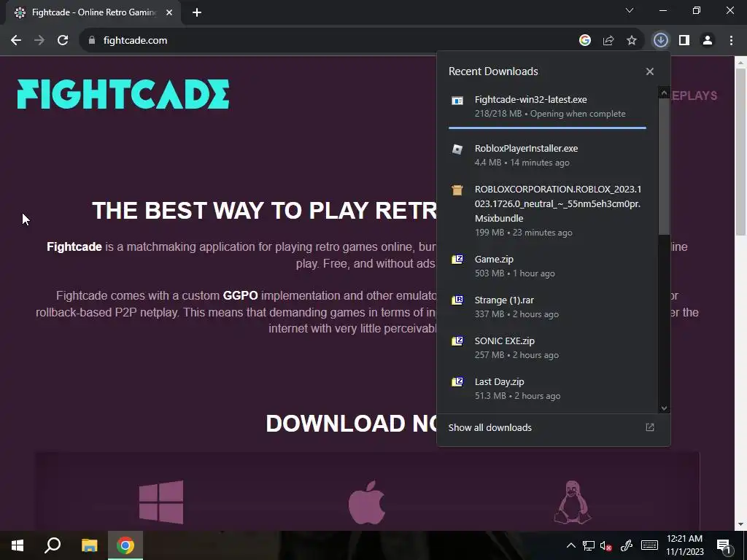Viewport: 747px width, 560px height.
Task: Open Game.zip from the downloads list
Action: point(547,265)
